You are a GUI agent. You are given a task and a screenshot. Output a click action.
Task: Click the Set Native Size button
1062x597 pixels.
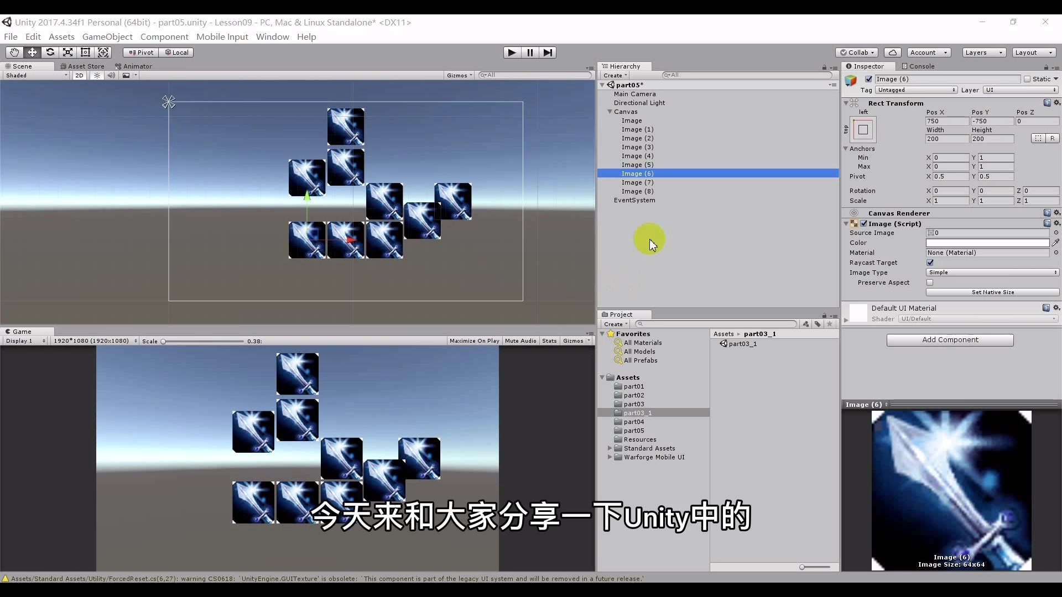click(x=992, y=292)
